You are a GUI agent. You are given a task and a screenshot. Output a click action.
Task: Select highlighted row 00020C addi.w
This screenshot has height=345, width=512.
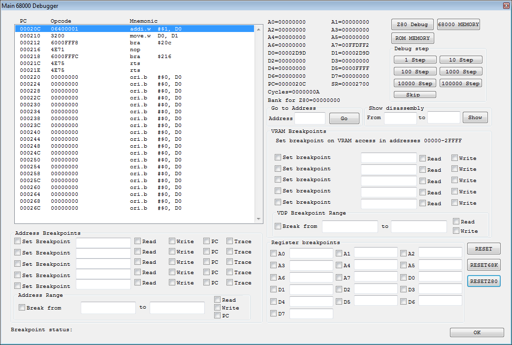click(x=134, y=29)
